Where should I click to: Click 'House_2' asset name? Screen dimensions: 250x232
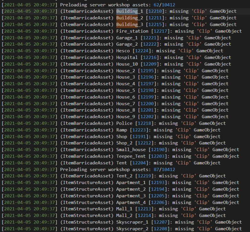click(126, 71)
